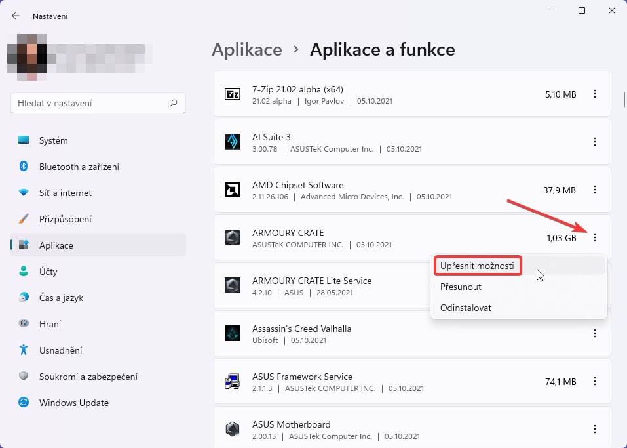The width and height of the screenshot is (627, 448).
Task: Select the 7-Zip 21.02 alpha (x64) name
Action: pyautogui.click(x=297, y=89)
